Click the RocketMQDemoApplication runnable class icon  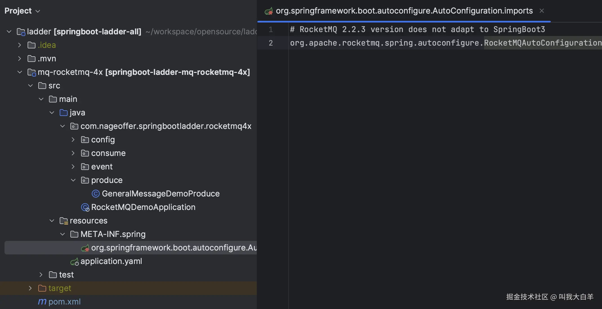pyautogui.click(x=85, y=207)
